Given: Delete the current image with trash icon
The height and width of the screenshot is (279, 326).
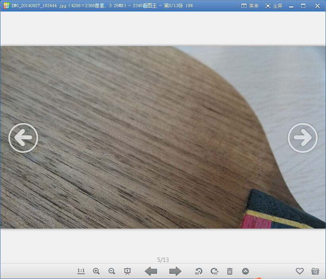Looking at the screenshot, I should 230,271.
